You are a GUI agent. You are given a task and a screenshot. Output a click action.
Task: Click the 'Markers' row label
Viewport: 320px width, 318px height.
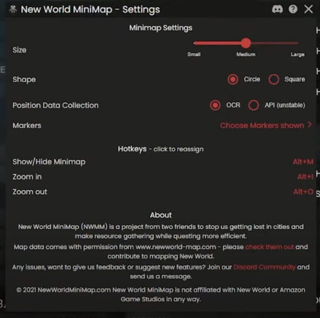click(27, 125)
